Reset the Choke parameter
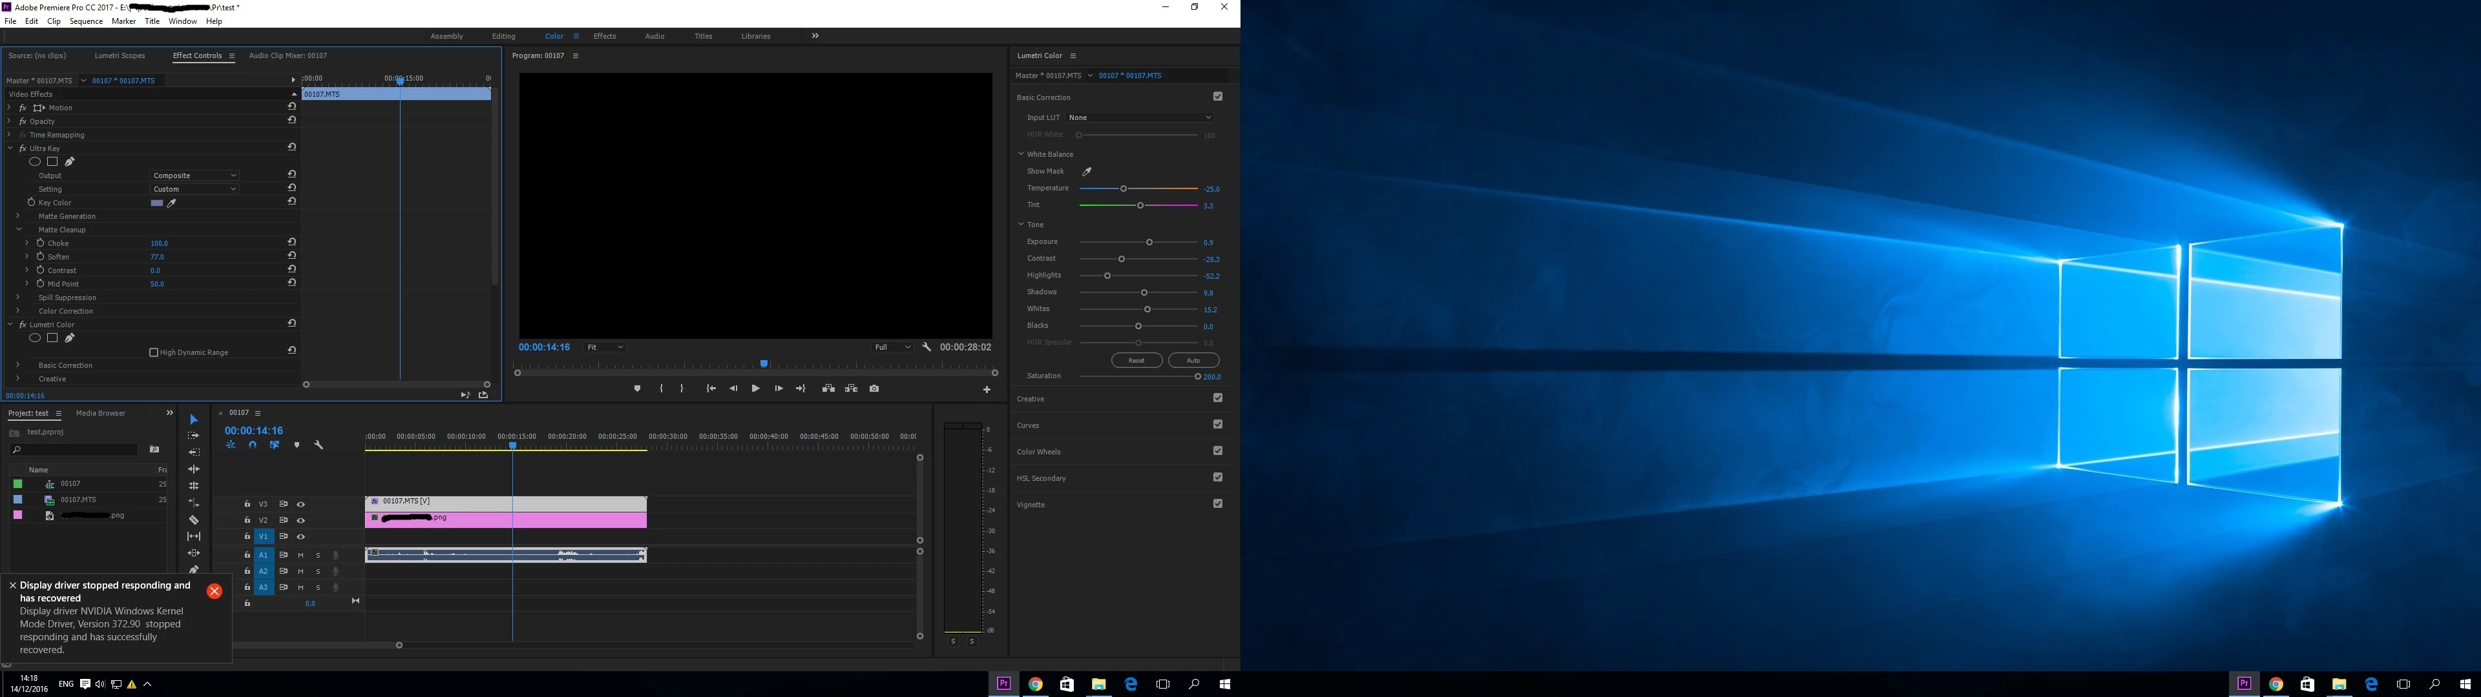Viewport: 2481px width, 697px height. (x=292, y=243)
